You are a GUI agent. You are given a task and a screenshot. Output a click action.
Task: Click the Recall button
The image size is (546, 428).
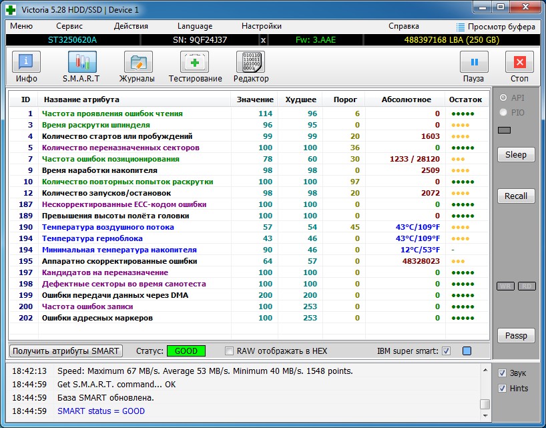(516, 196)
